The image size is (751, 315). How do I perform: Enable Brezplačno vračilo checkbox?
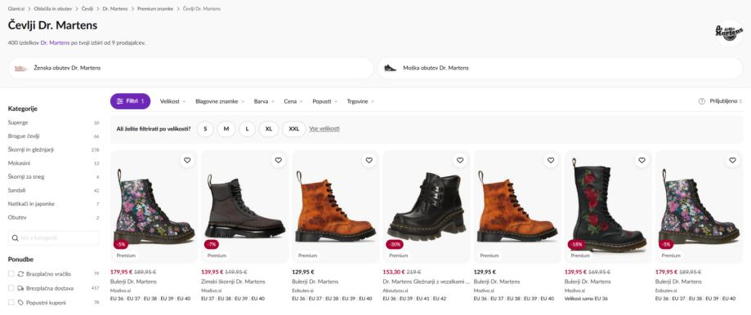point(11,274)
